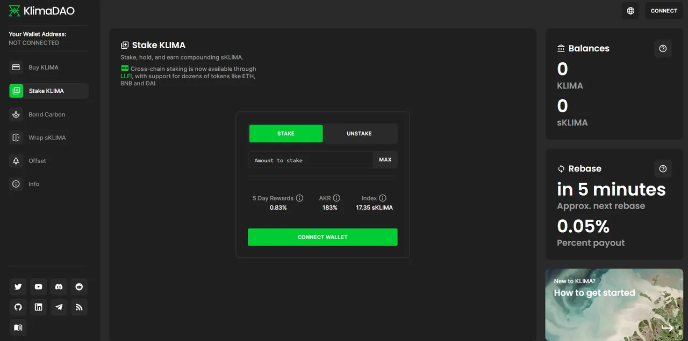Navigate to Bond Carbon
The width and height of the screenshot is (688, 341).
coord(49,114)
